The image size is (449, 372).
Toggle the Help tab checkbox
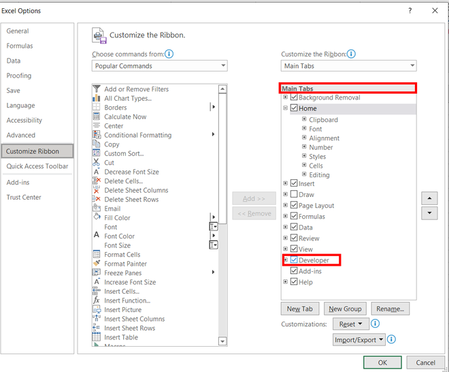point(294,281)
